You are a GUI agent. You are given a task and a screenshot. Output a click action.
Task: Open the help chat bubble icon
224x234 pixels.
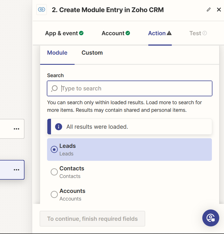pos(210,218)
